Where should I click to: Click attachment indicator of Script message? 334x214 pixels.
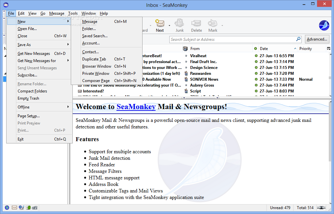pyautogui.click(x=186, y=91)
